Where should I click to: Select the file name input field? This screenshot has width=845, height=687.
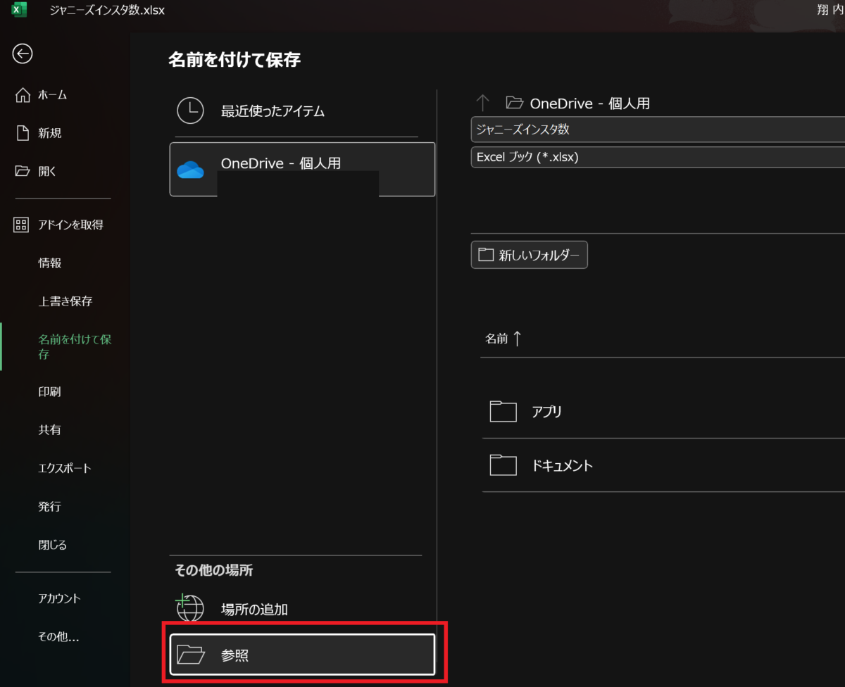click(655, 130)
